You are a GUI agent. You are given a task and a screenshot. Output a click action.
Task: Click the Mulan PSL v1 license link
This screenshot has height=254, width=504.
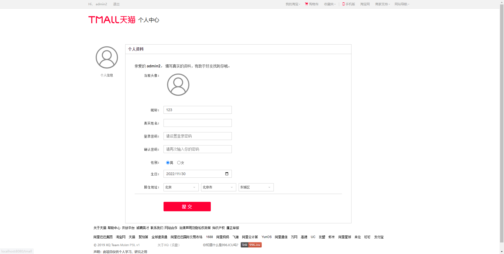(130, 245)
